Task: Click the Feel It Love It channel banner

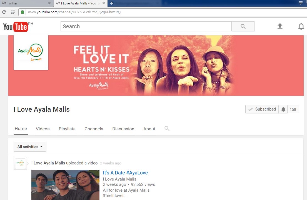Action: point(156,66)
